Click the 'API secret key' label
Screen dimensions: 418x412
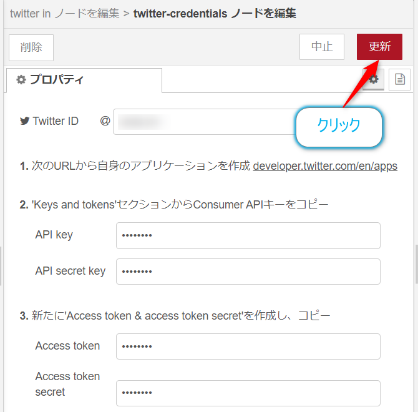pyautogui.click(x=70, y=271)
